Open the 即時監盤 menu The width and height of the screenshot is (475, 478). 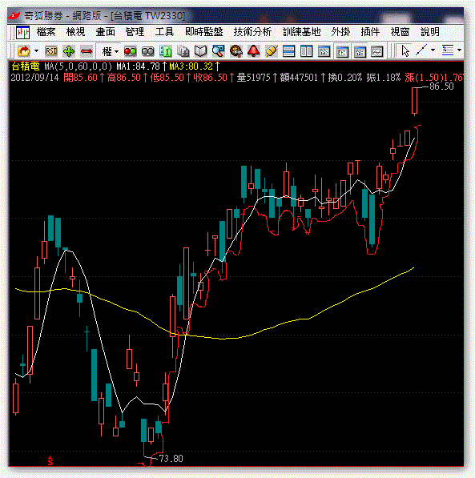[203, 32]
